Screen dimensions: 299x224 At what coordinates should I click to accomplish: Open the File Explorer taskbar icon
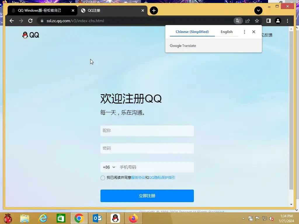tap(25, 218)
